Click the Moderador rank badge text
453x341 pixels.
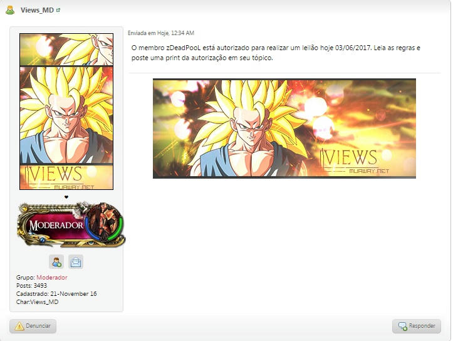coord(56,225)
